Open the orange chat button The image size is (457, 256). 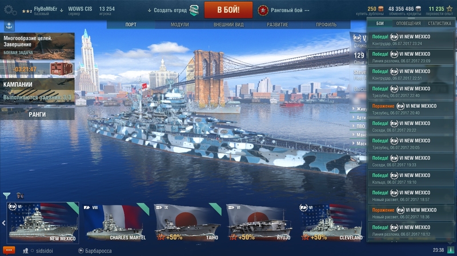click(9, 250)
